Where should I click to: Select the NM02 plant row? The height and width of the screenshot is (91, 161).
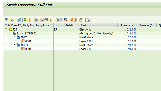[x=24, y=37]
